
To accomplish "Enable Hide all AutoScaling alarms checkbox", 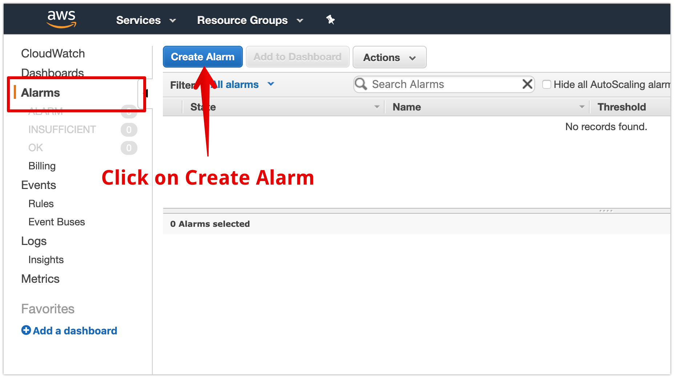I will point(546,84).
